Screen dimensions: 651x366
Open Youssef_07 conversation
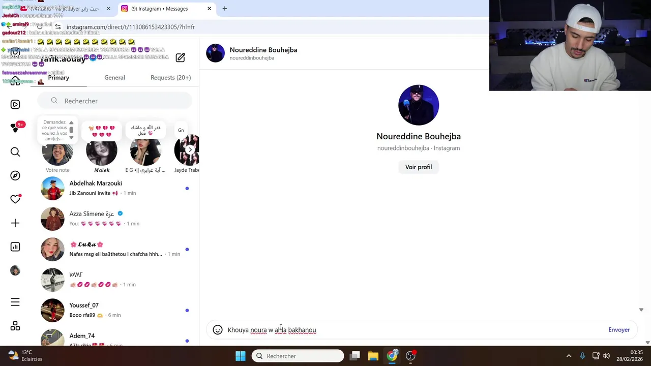[115, 310]
